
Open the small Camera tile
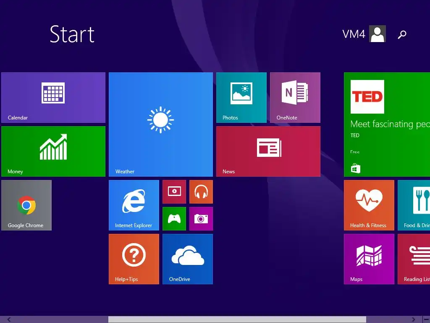[x=201, y=219]
